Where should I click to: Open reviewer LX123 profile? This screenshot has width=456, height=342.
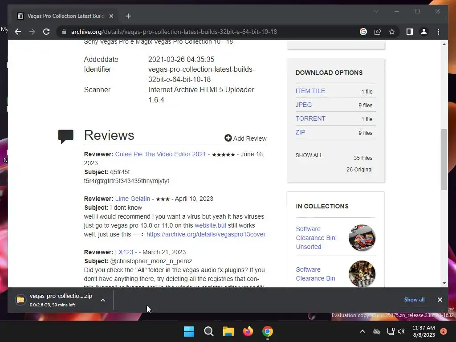(x=124, y=252)
